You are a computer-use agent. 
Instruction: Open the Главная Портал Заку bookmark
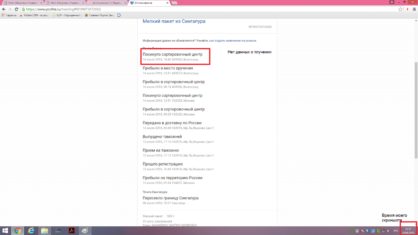click(x=100, y=15)
